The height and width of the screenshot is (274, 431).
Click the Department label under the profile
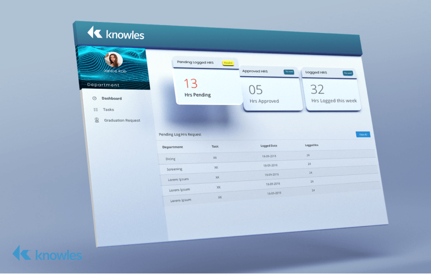tap(103, 85)
